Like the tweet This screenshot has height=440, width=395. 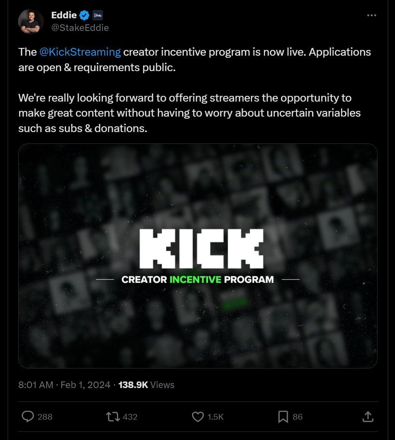point(198,416)
